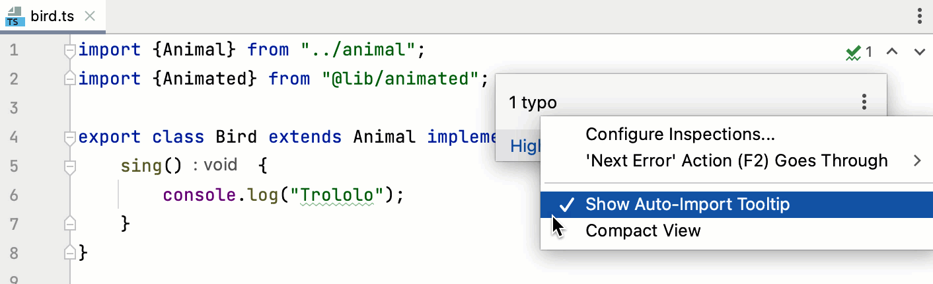Click the fold end marker on line 8
Image resolution: width=933 pixels, height=284 pixels.
(69, 252)
